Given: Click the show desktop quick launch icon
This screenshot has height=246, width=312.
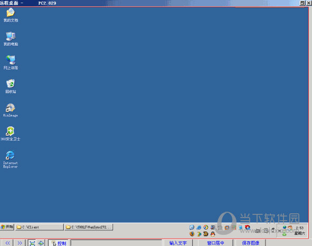Looking at the screenshot, I should 192,228.
